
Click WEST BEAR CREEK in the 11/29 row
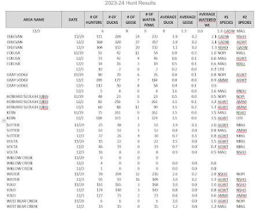22,201
